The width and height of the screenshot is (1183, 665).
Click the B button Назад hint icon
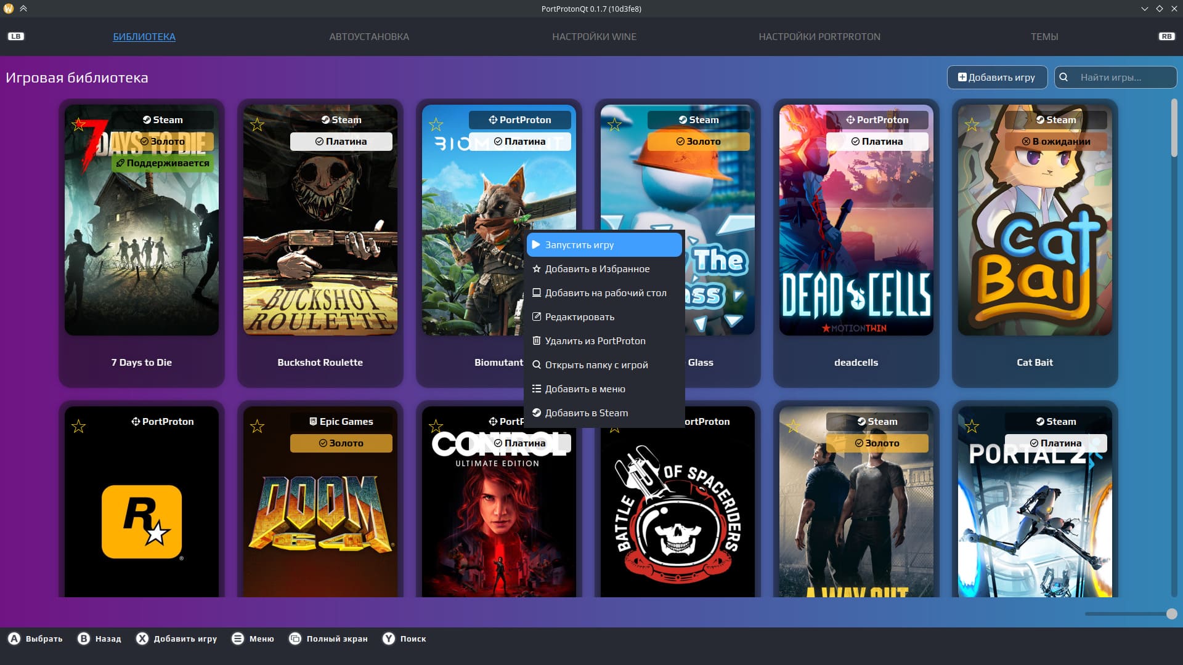[84, 639]
